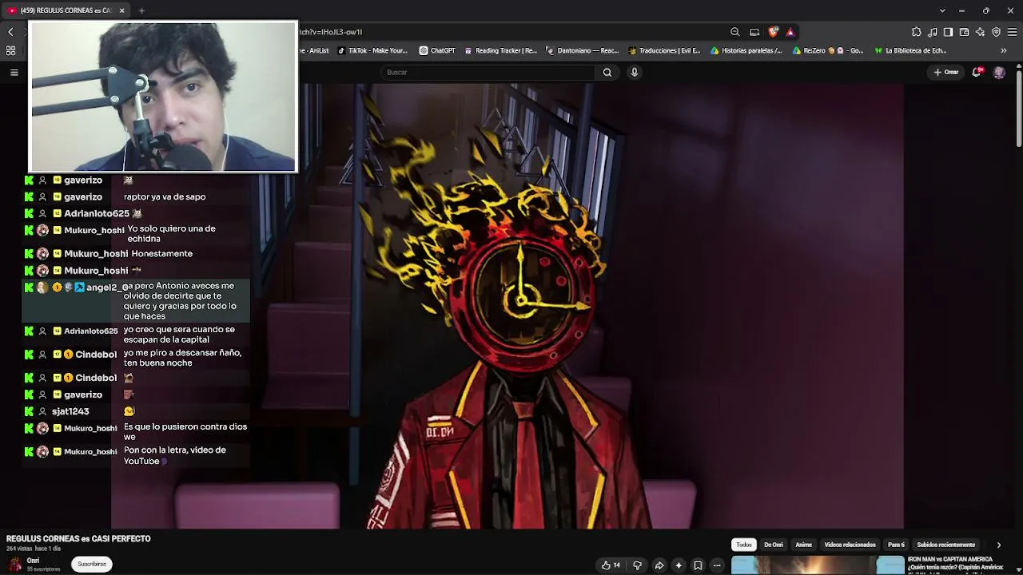This screenshot has width=1023, height=575.
Task: Open the VPN shield icon in the toolbar
Action: point(996,32)
